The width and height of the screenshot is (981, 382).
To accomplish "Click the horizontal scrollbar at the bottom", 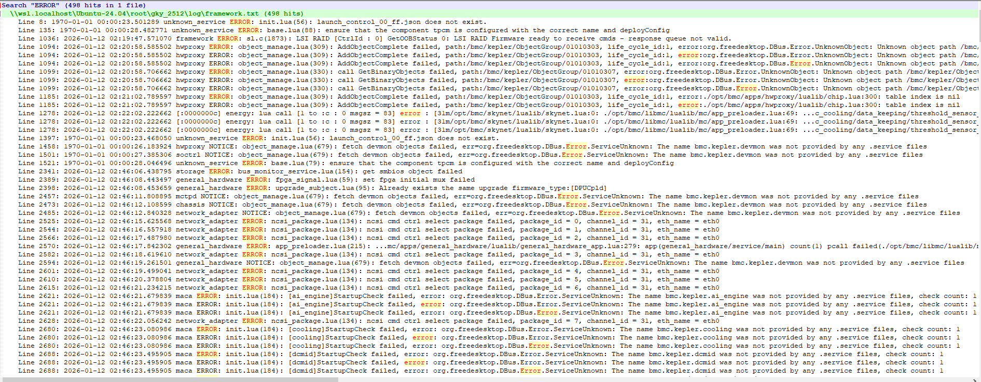I will 169,379.
